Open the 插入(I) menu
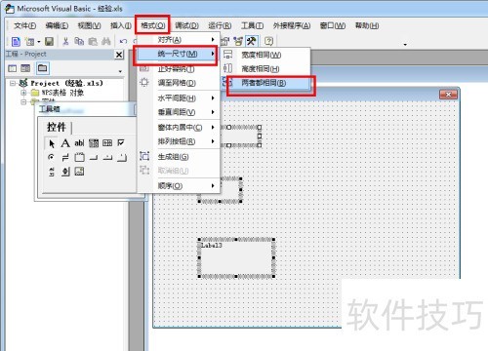The image size is (488, 351). click(x=121, y=25)
